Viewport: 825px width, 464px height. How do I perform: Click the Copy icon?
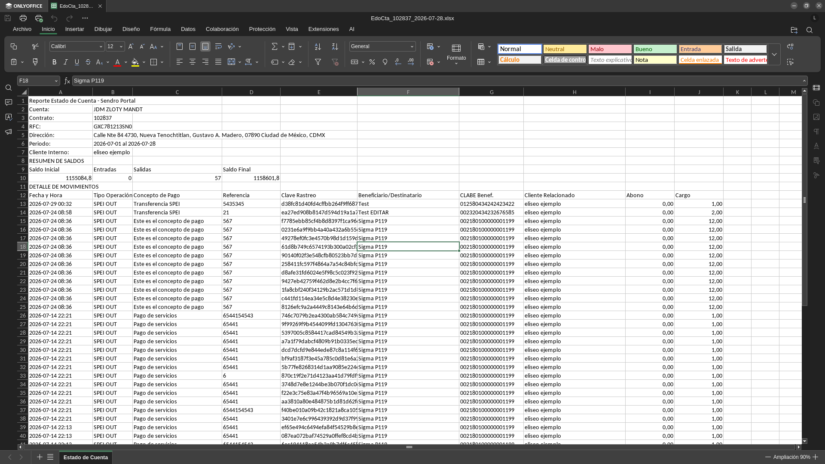pyautogui.click(x=14, y=46)
